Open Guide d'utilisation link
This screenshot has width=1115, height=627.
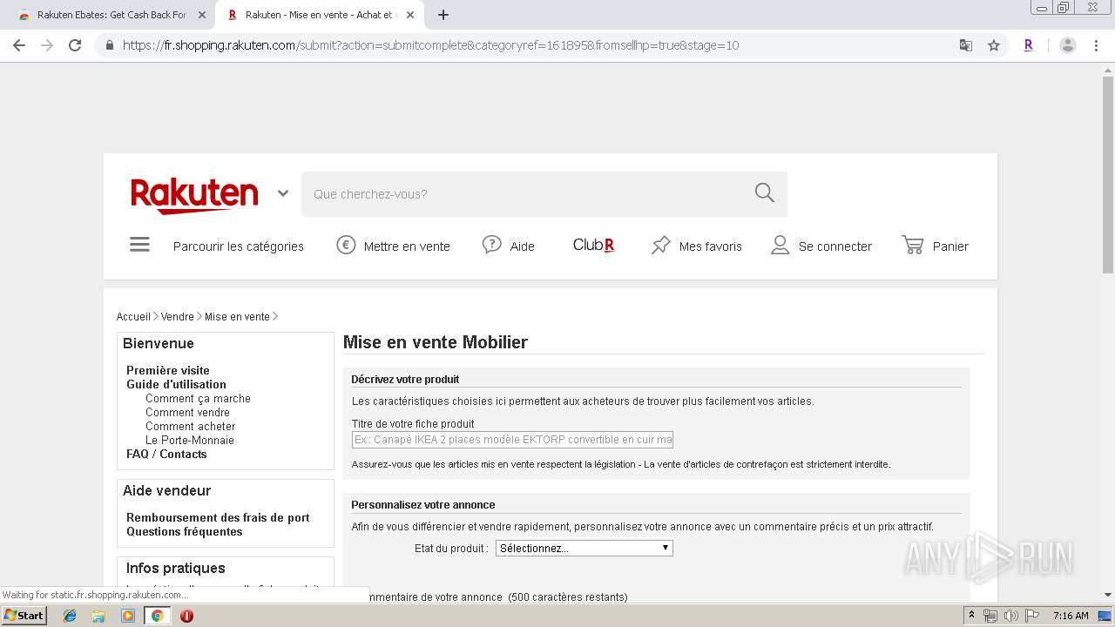pos(176,384)
